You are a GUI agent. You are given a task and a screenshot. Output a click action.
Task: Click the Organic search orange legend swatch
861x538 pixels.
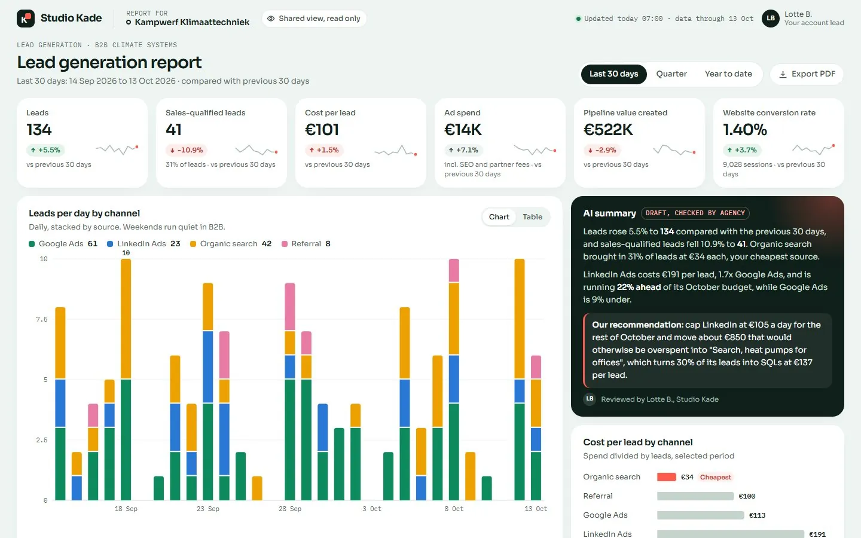(x=193, y=244)
